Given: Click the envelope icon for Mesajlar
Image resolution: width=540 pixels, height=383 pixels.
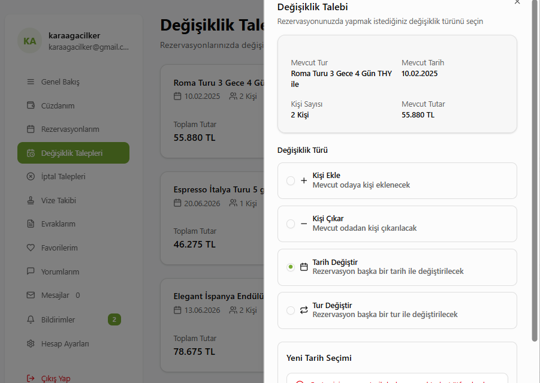Looking at the screenshot, I should [x=31, y=295].
